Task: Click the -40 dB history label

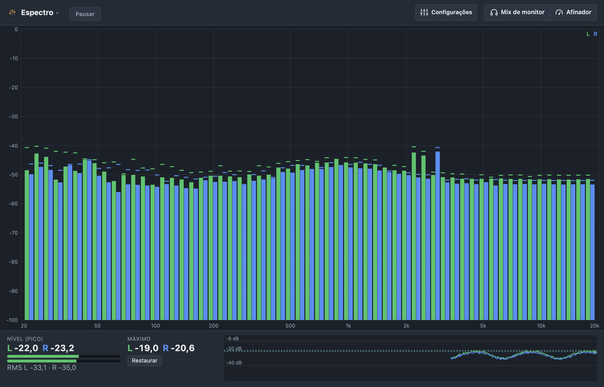Action: tap(234, 363)
